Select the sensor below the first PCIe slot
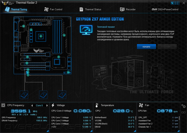The height and width of the screenshot is (133, 187). coord(27,57)
